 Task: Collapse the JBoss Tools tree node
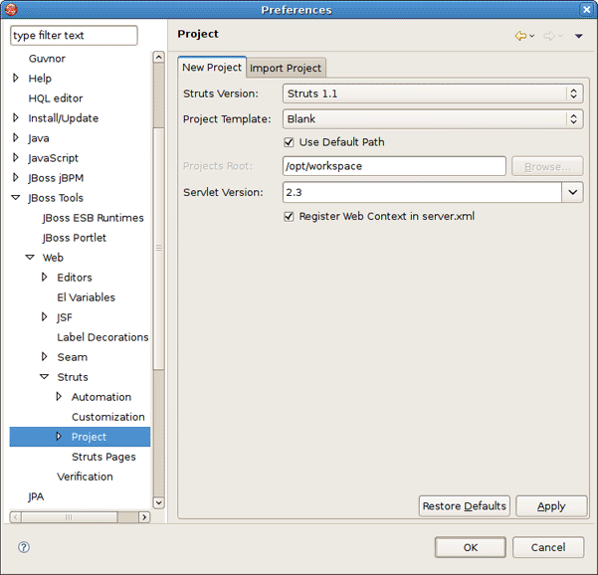pyautogui.click(x=16, y=198)
